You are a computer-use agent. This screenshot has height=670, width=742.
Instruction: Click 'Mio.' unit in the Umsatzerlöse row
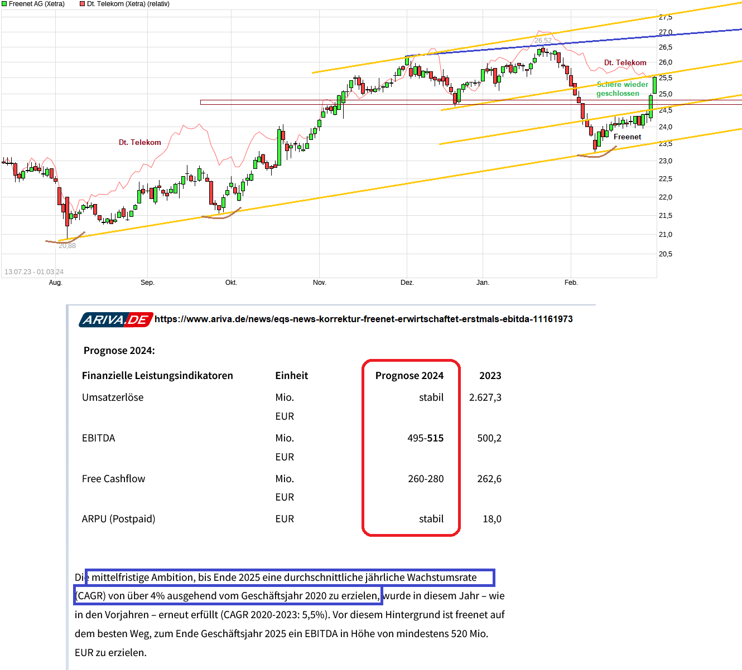(x=285, y=397)
